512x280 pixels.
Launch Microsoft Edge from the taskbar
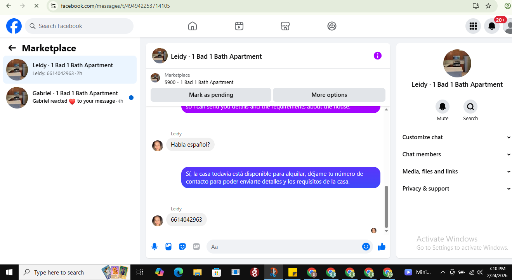coord(178,272)
